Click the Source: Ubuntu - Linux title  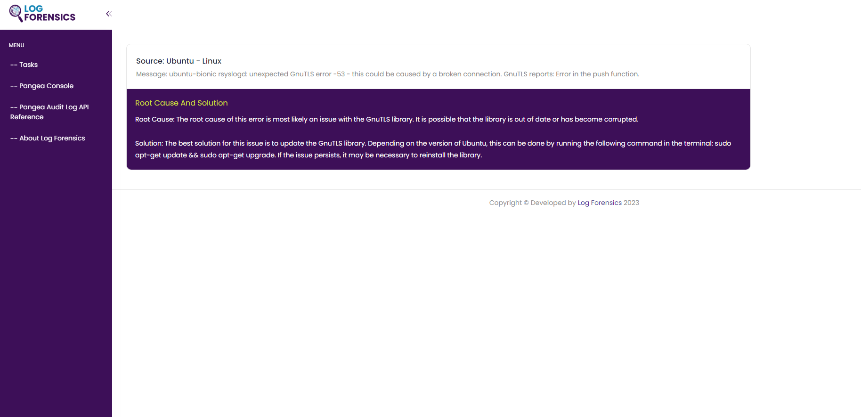pyautogui.click(x=179, y=61)
